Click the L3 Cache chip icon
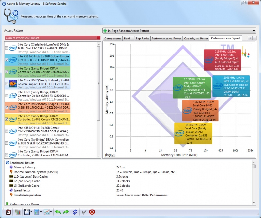The width and height of the screenshot is (261, 218). (11, 185)
